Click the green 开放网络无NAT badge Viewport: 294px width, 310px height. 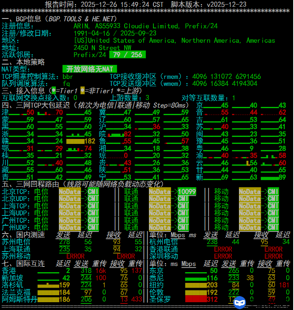click(90, 69)
